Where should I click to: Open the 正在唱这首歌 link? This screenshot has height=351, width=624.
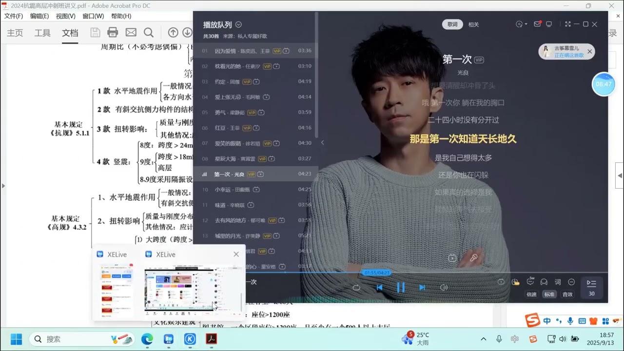[x=569, y=55]
